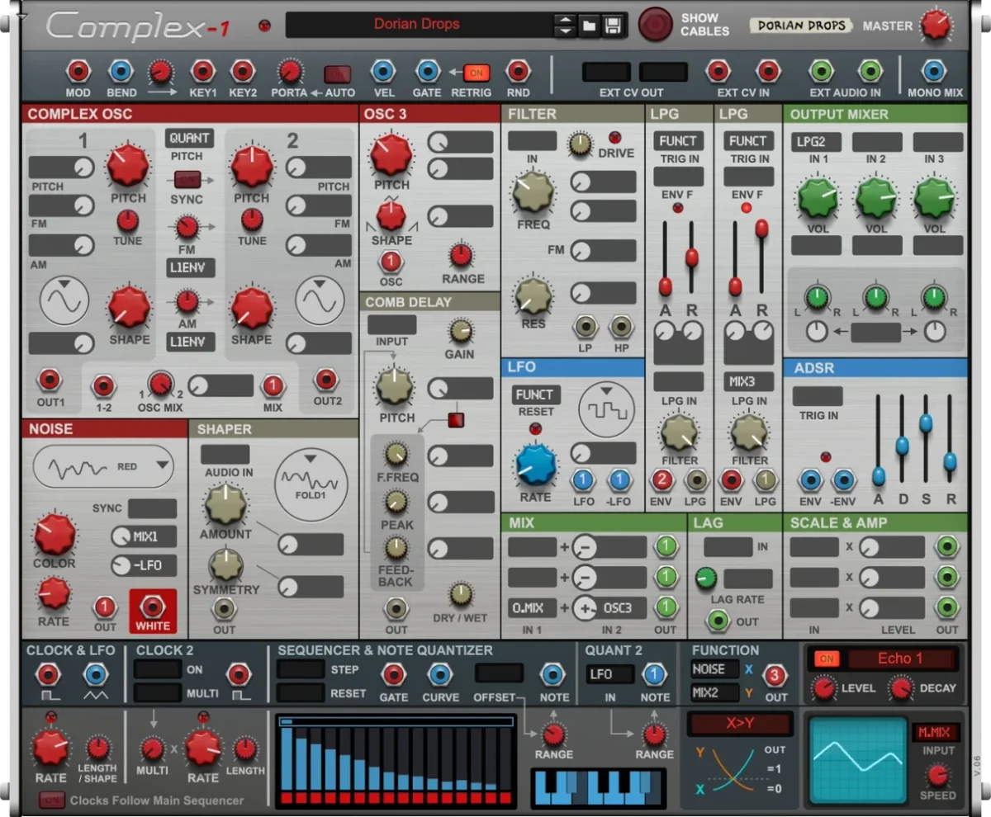The width and height of the screenshot is (991, 817).
Task: Click the Noise COLOR knob
Action: coord(55,534)
